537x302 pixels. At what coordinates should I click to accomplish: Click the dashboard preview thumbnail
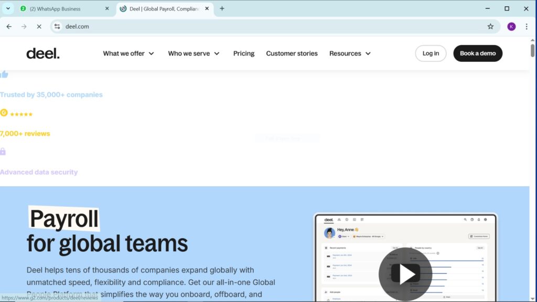405,257
